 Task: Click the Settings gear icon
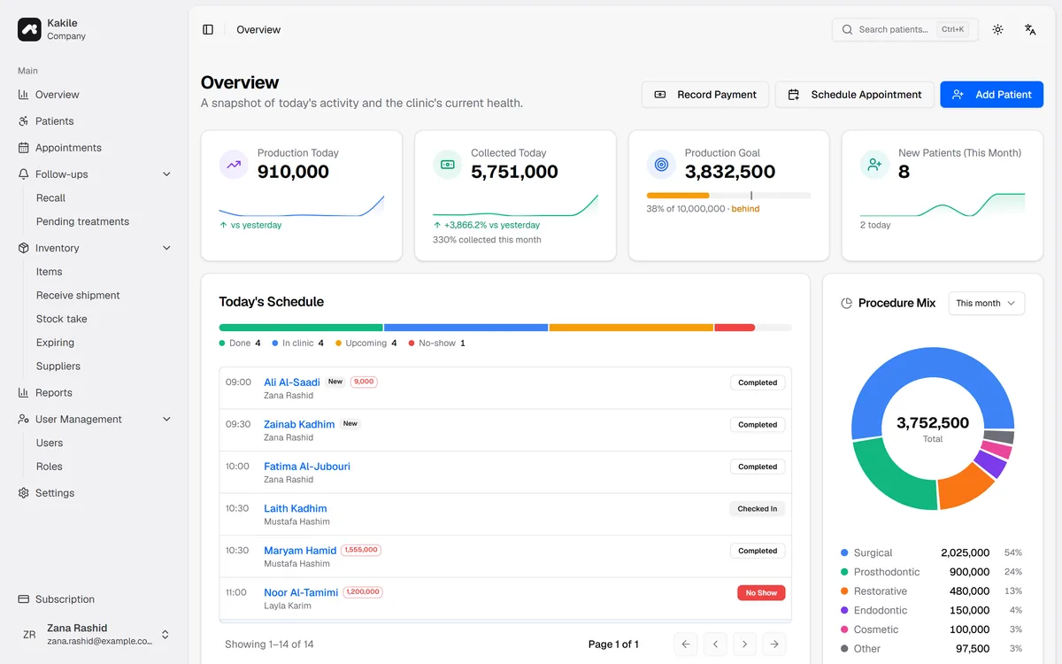(24, 493)
